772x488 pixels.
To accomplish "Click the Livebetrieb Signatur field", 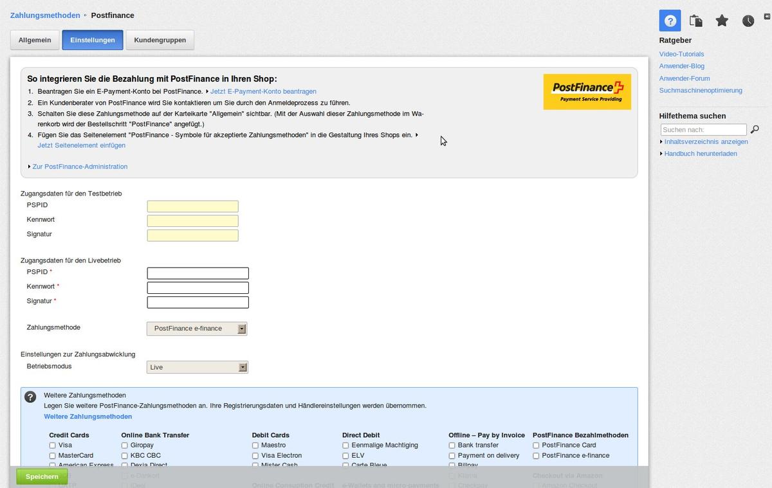I will pos(198,302).
